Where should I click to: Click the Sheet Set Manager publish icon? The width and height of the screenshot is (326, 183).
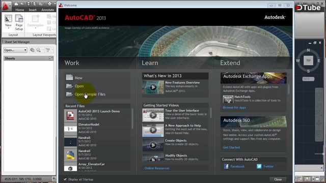pyautogui.click(x=38, y=50)
